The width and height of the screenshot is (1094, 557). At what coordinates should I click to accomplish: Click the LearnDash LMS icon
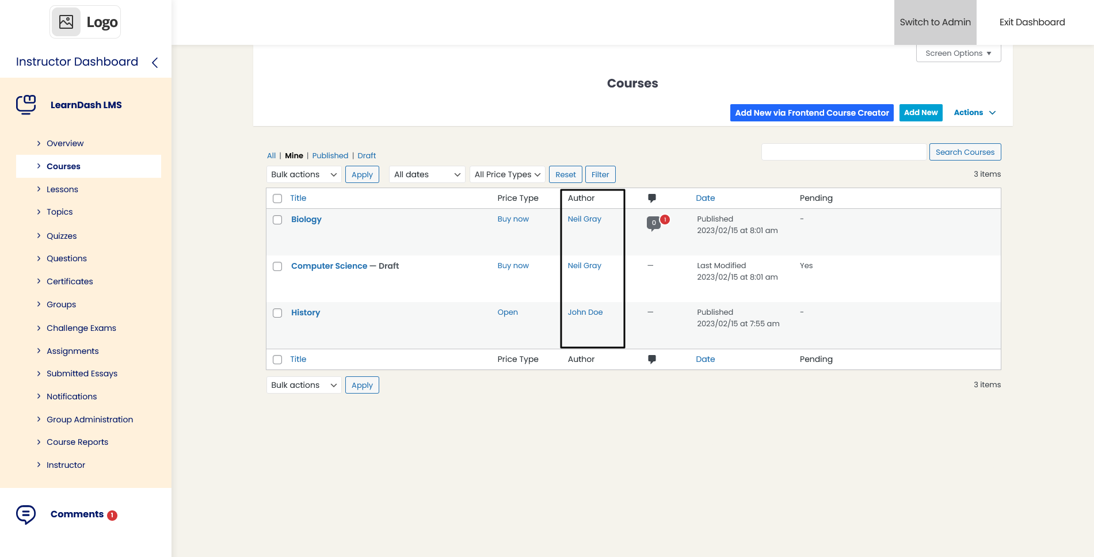[x=26, y=105]
